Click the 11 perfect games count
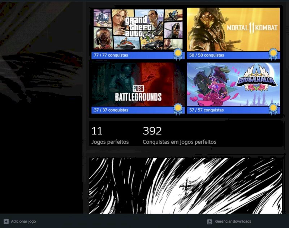The width and height of the screenshot is (289, 228). 97,131
